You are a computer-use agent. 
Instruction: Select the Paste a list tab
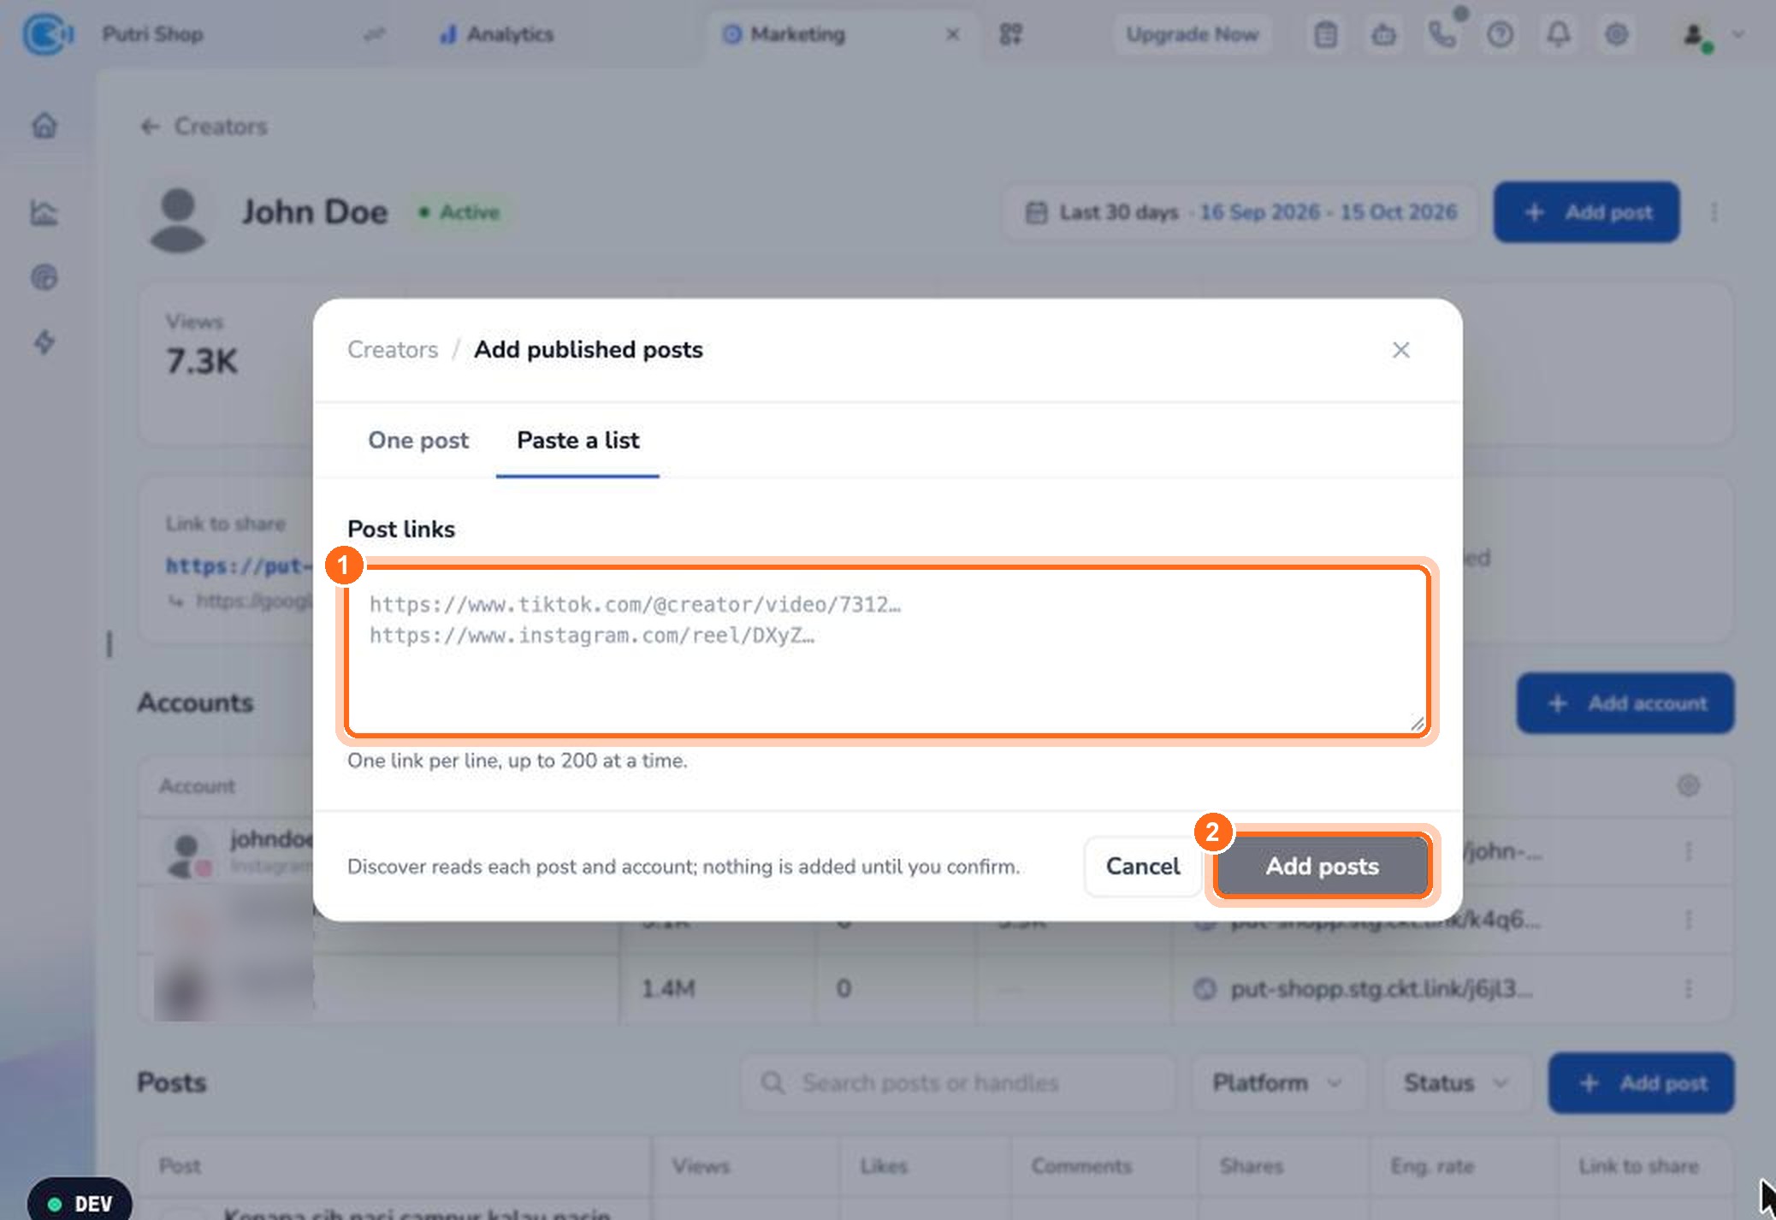tap(577, 440)
